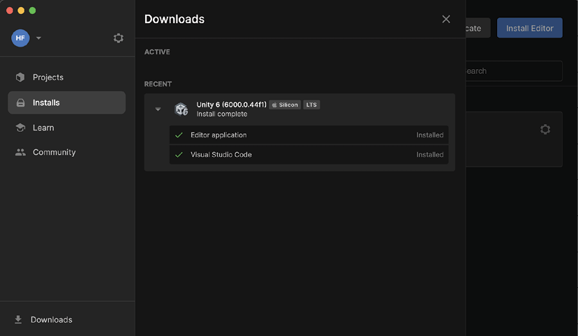Screen dimensions: 578x336
Task: Open the HF account avatar
Action: click(20, 38)
